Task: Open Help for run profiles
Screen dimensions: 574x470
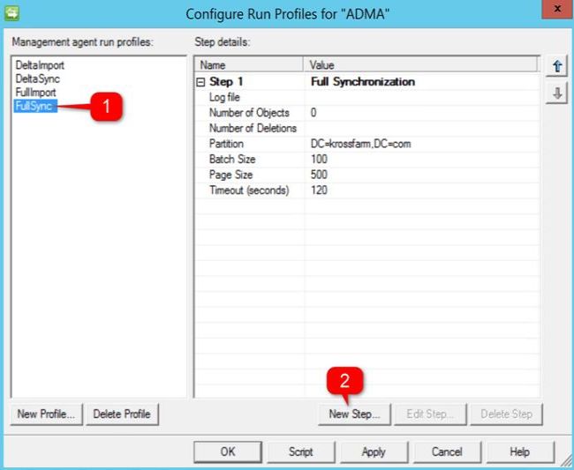Action: click(x=520, y=451)
